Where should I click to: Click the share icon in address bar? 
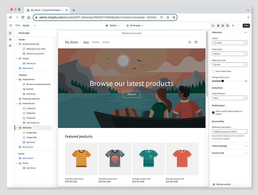coord(168,17)
